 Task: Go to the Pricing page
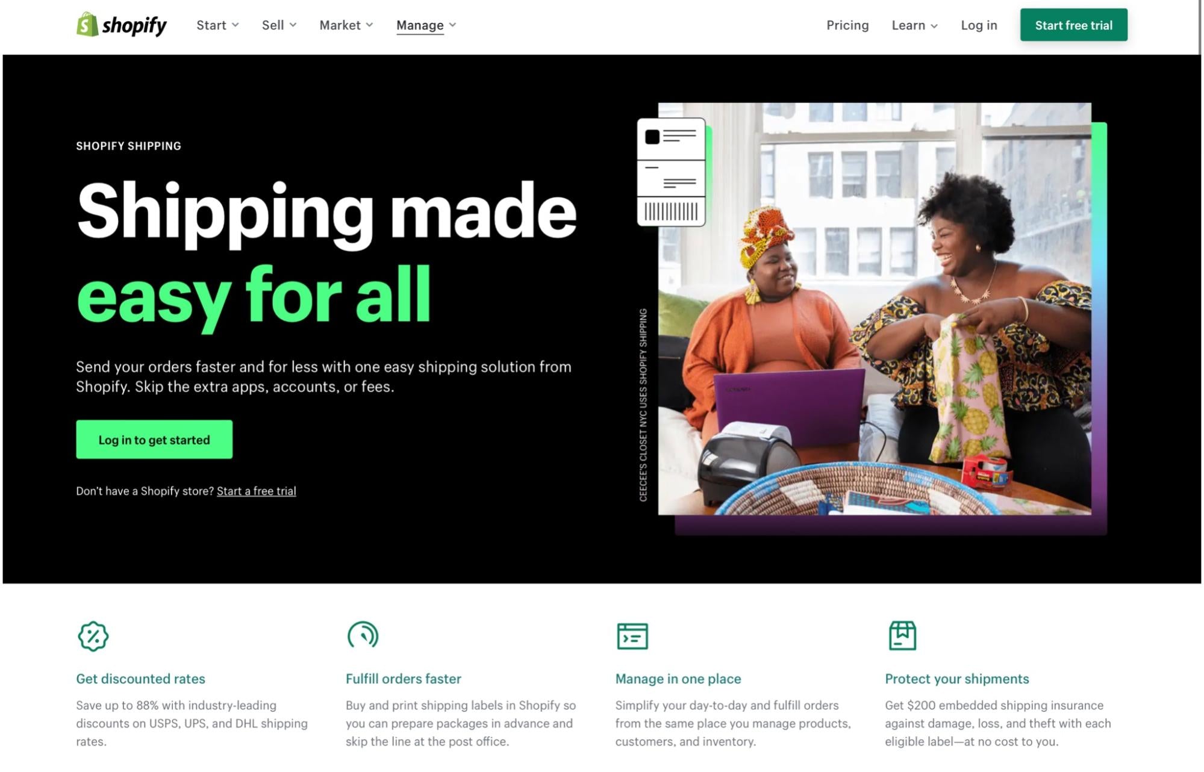(x=847, y=25)
